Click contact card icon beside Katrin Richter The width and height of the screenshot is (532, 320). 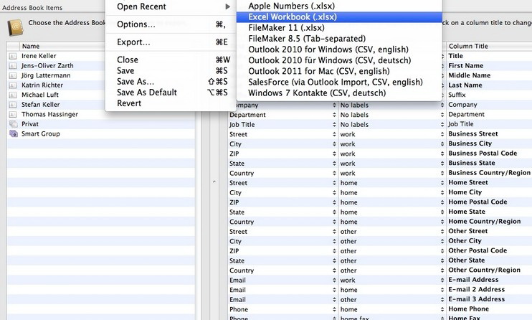[13, 85]
